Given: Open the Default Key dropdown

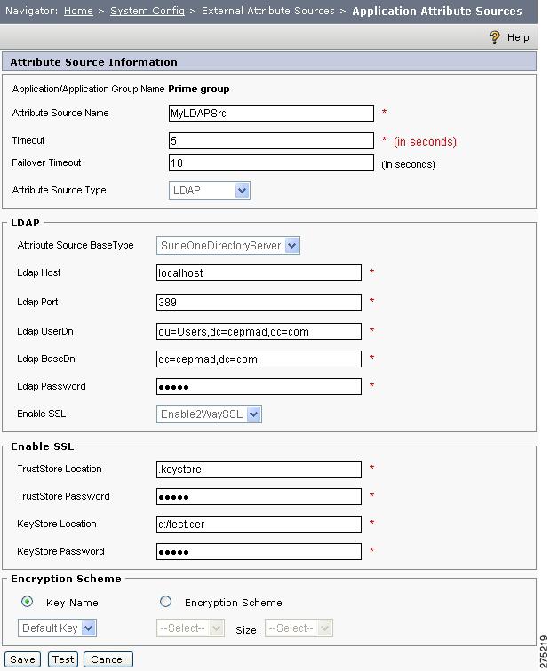Looking at the screenshot, I should [58, 628].
